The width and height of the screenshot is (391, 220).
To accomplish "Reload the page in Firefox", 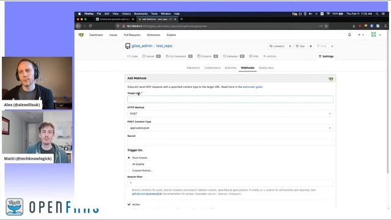I will pos(90,26).
